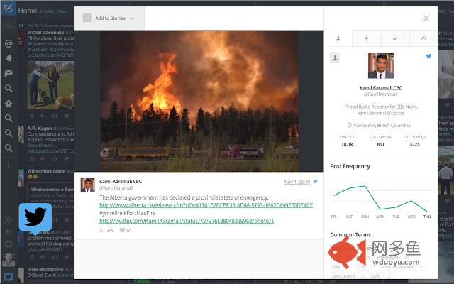Click the Add to Stories button label
Image resolution: width=454 pixels, height=284 pixels.
point(111,18)
